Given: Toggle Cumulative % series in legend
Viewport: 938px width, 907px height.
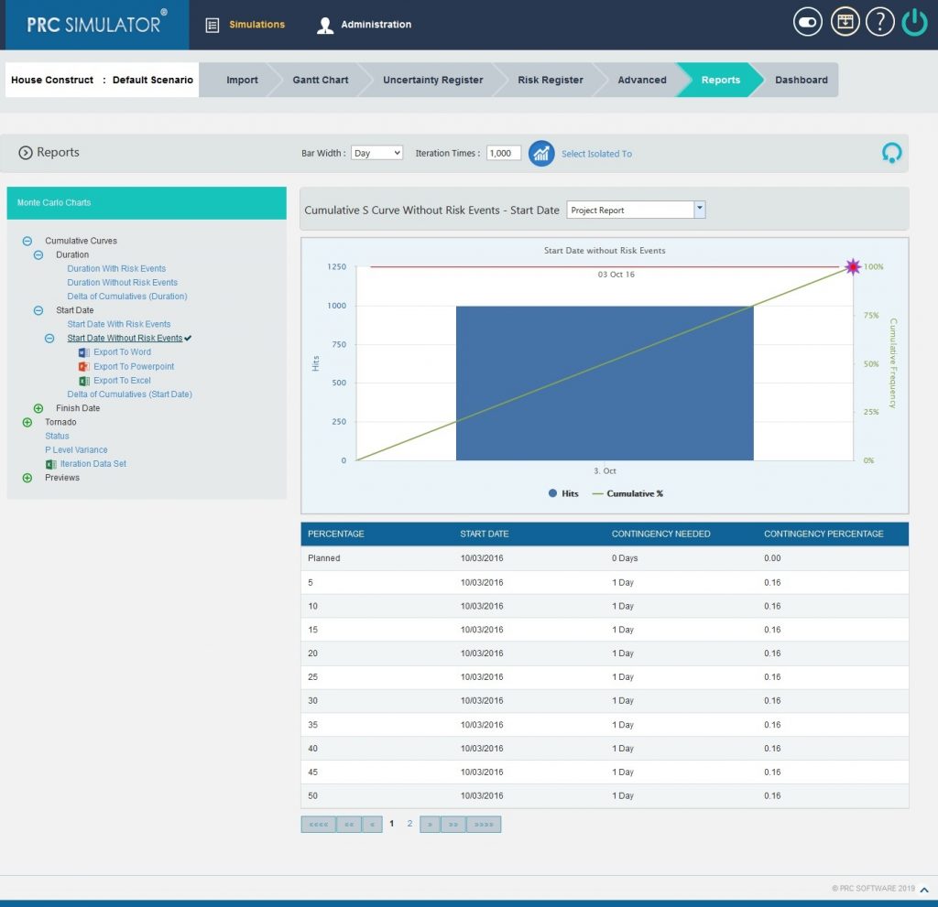Looking at the screenshot, I should [x=627, y=493].
